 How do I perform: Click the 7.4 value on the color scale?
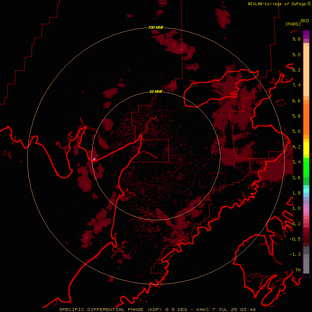point(296,85)
